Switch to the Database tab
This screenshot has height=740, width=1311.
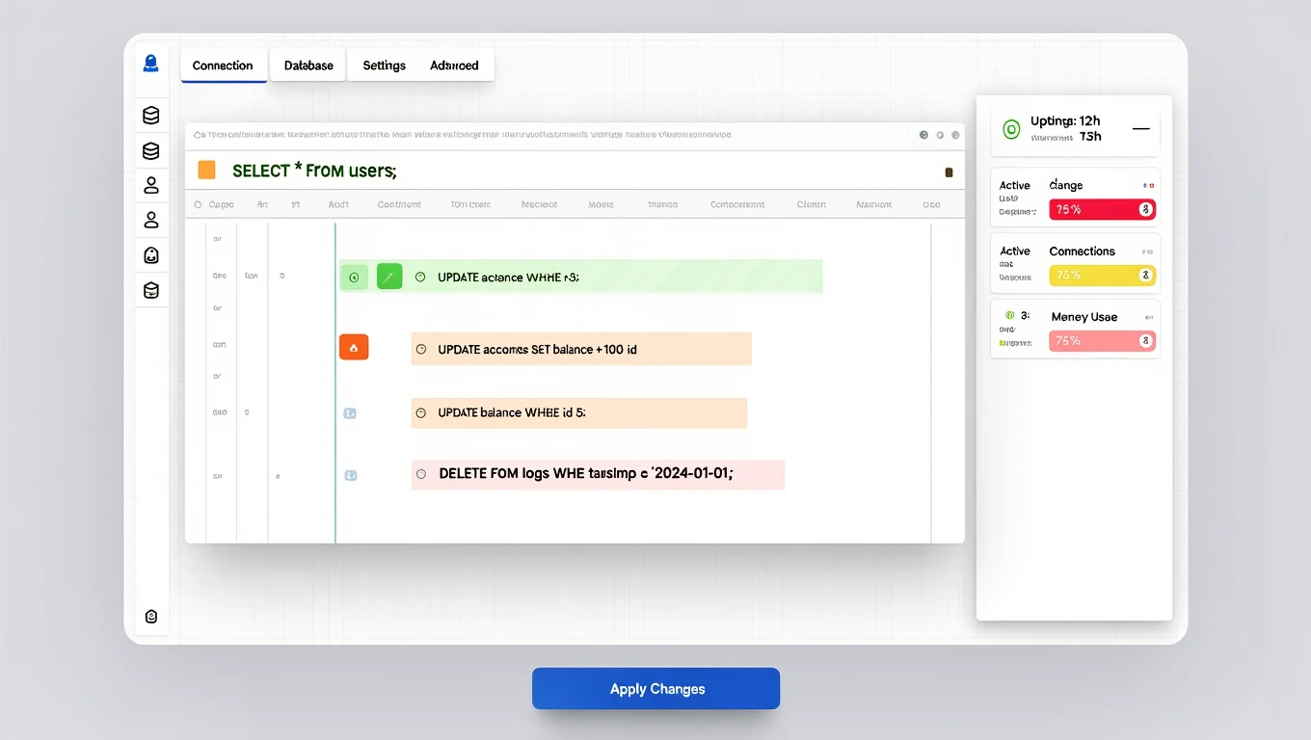(x=308, y=66)
